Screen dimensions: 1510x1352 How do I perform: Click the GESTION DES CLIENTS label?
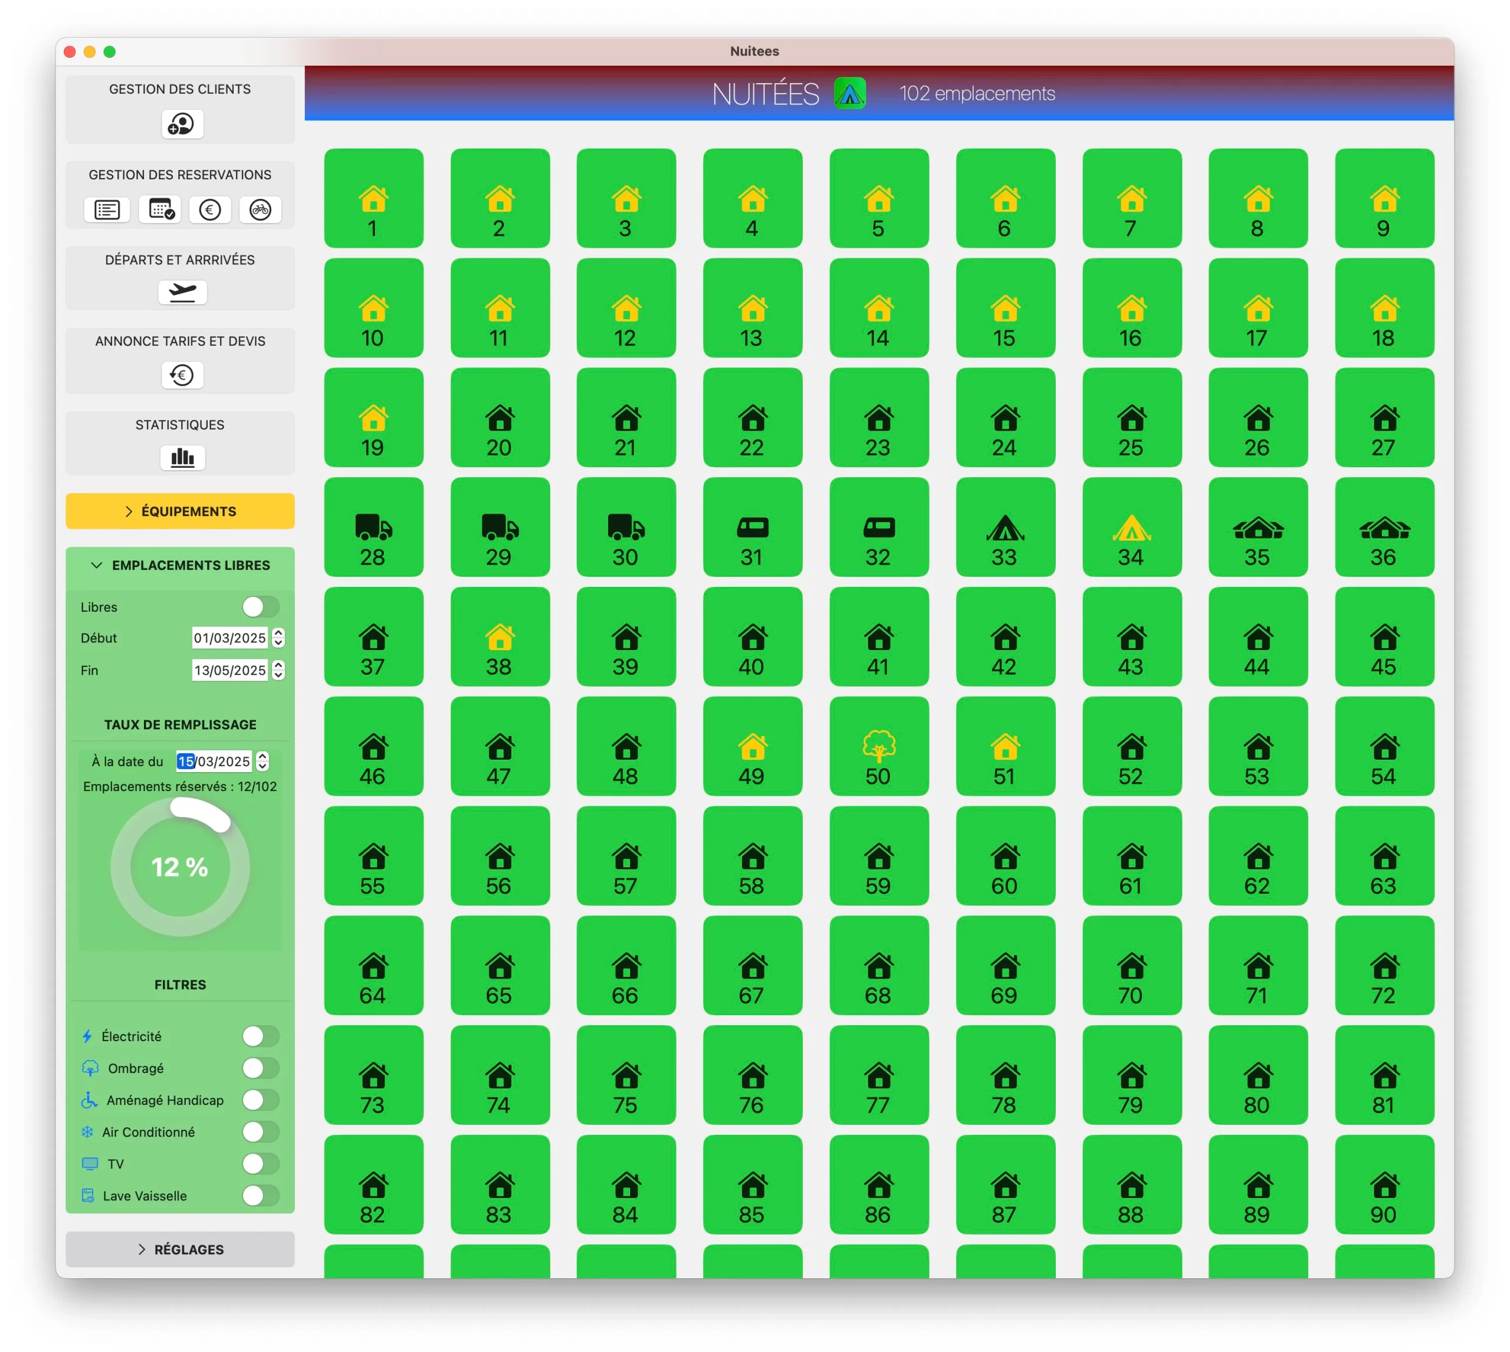(x=180, y=89)
